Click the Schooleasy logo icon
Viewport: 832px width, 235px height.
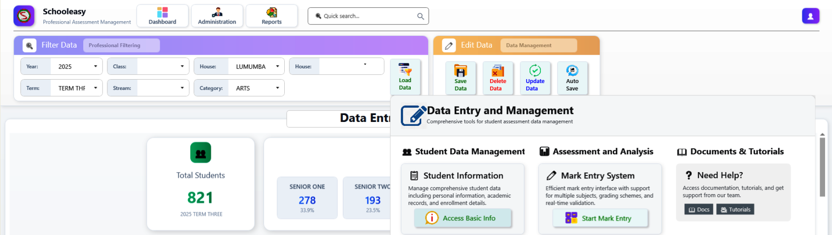coord(24,16)
